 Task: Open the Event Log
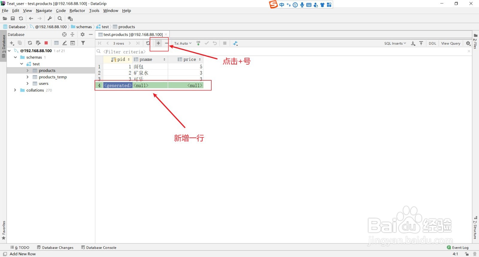458,247
